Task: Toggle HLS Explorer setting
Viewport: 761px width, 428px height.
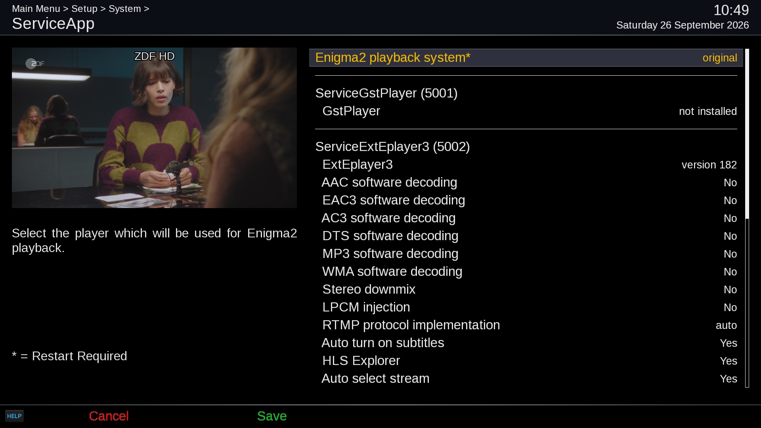Action: pos(526,361)
